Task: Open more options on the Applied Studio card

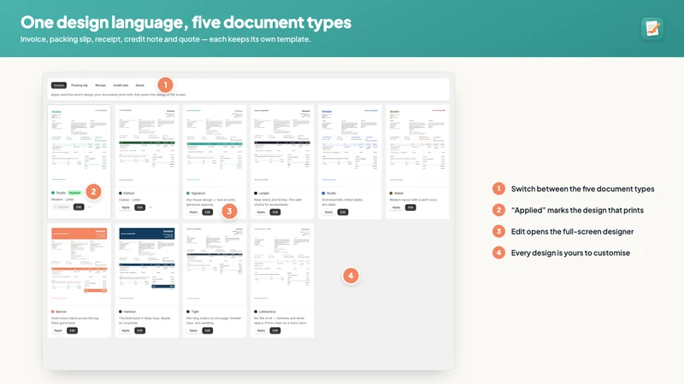Action: pyautogui.click(x=90, y=207)
